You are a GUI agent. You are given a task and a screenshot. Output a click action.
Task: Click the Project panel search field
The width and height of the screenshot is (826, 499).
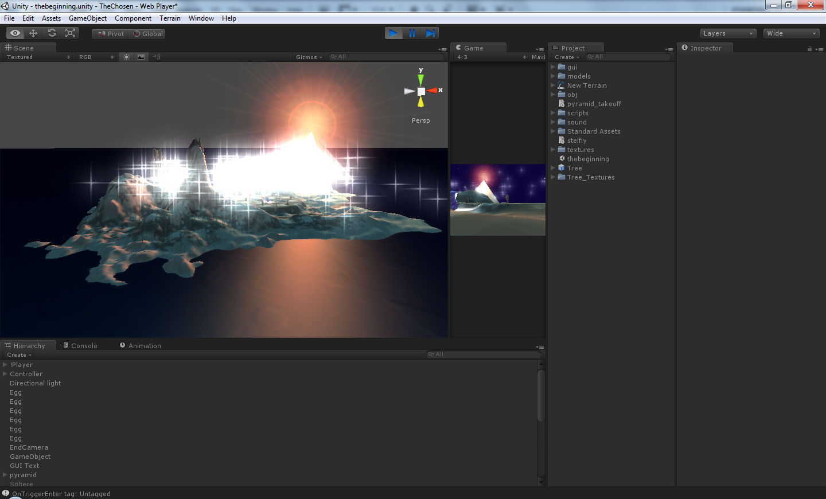(628, 57)
